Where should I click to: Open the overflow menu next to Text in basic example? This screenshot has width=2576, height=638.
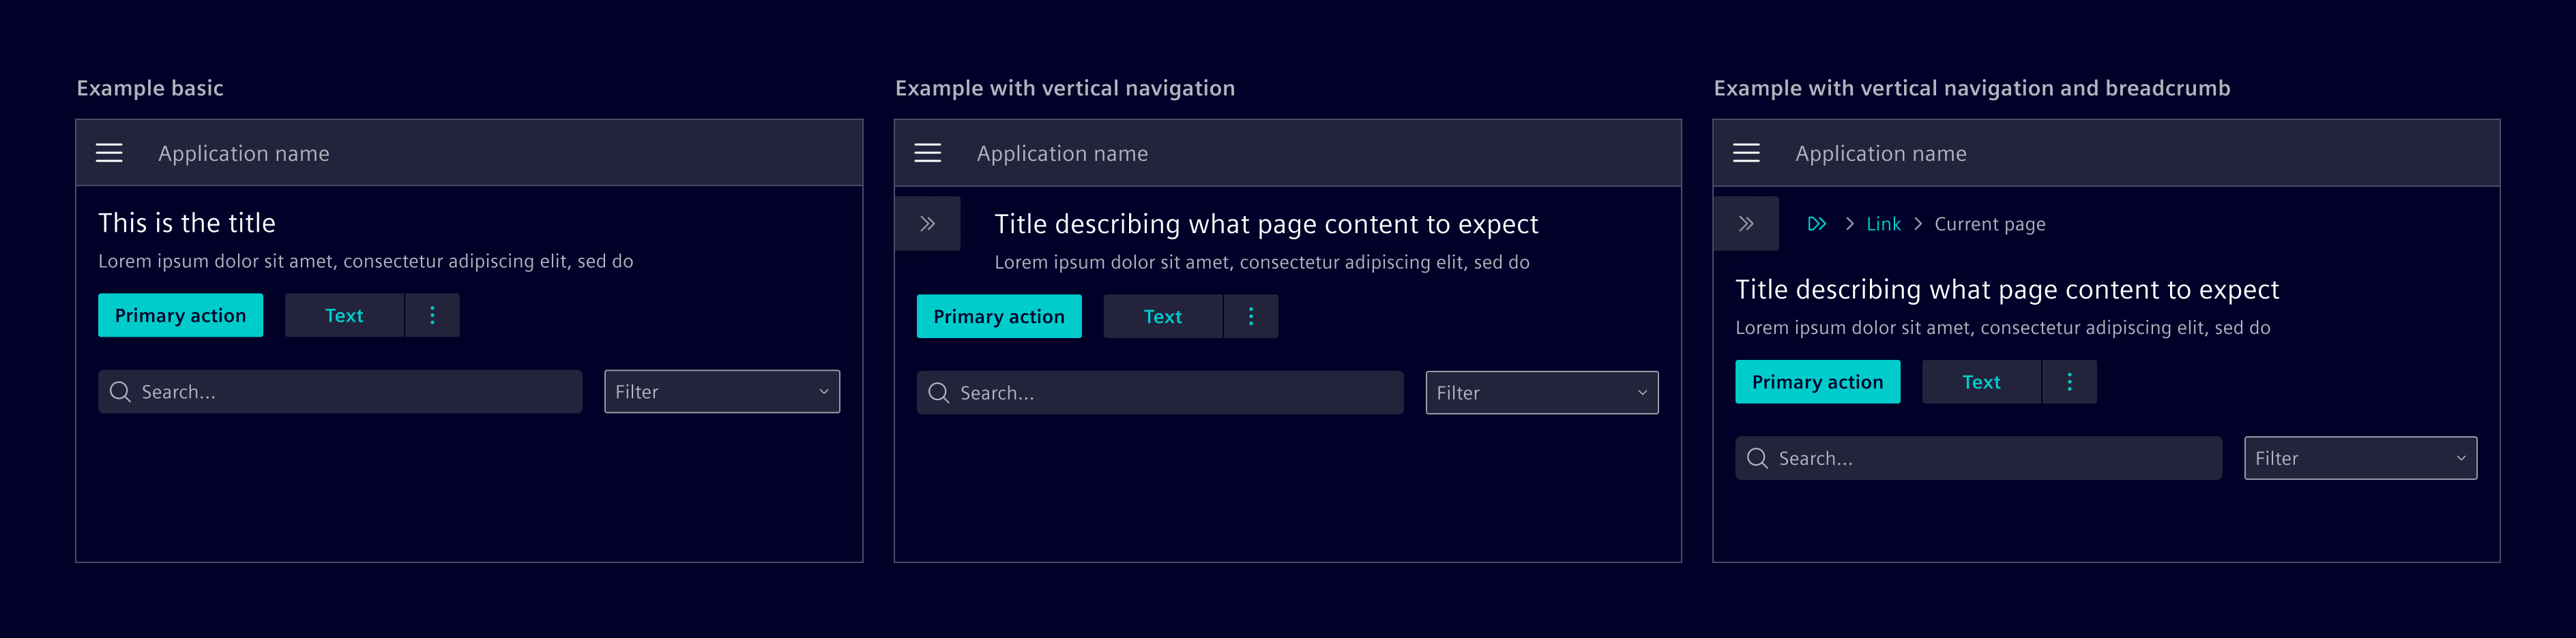click(432, 314)
